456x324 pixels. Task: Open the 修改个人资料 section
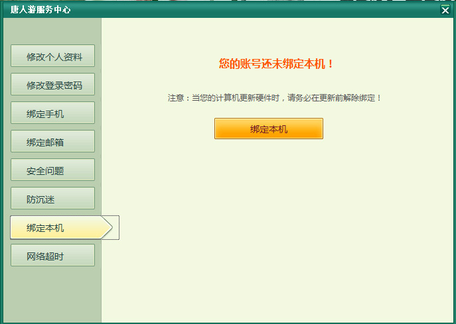53,56
